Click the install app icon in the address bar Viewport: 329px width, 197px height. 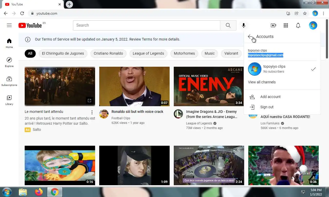(288, 13)
